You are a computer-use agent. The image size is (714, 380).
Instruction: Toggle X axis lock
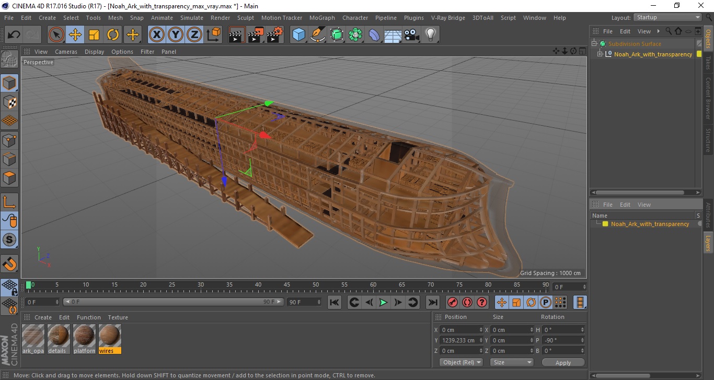point(156,35)
